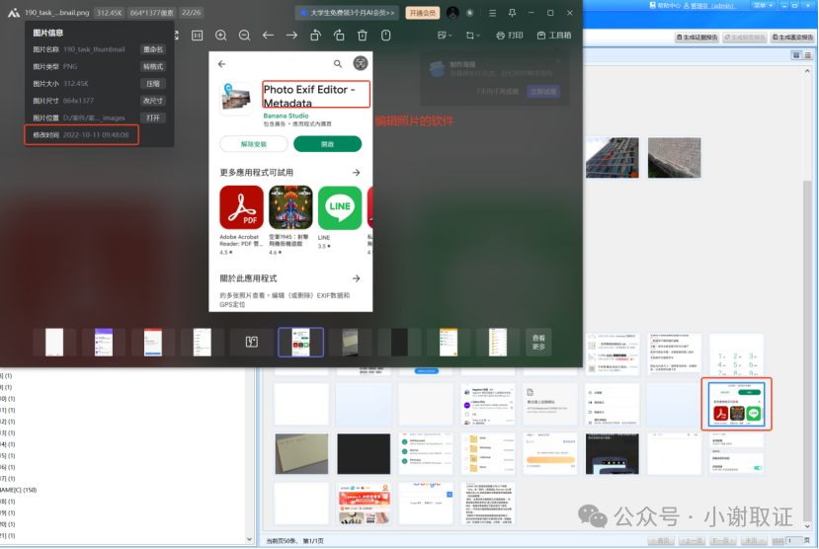Rotate the image clockwise
The width and height of the screenshot is (819, 549).
pyautogui.click(x=339, y=36)
